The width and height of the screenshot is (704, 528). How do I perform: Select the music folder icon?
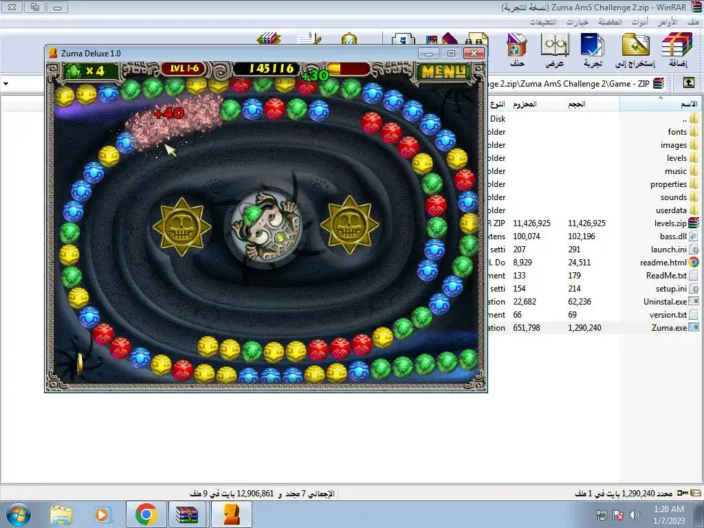pyautogui.click(x=694, y=170)
